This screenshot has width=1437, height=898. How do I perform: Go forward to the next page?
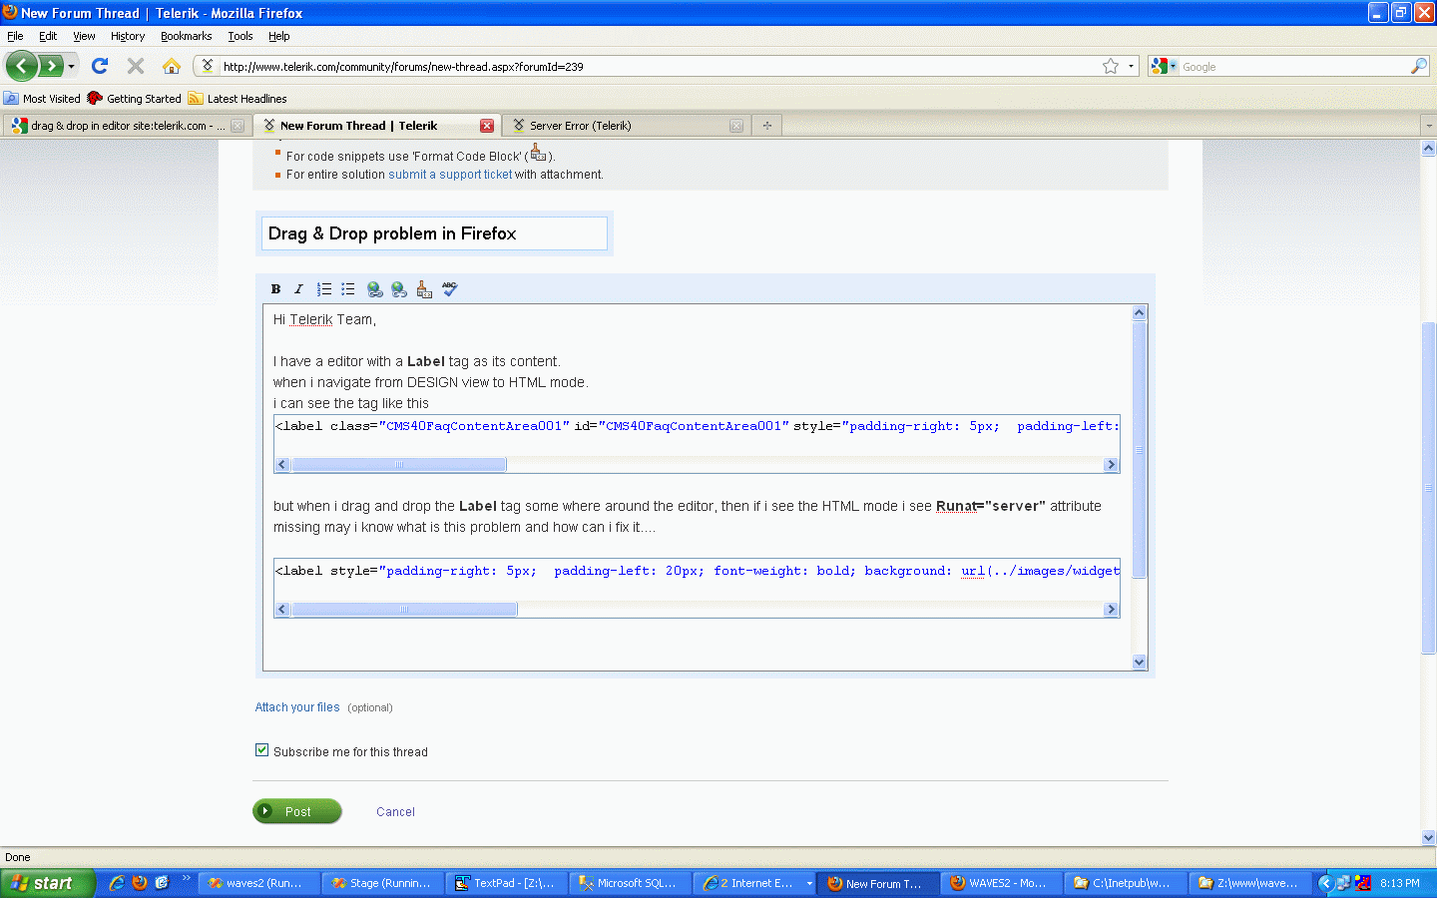(51, 67)
